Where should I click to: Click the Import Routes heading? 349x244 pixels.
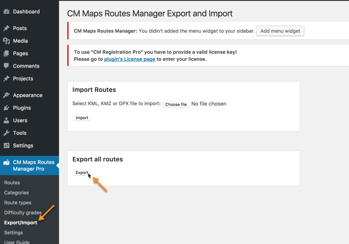(x=94, y=90)
